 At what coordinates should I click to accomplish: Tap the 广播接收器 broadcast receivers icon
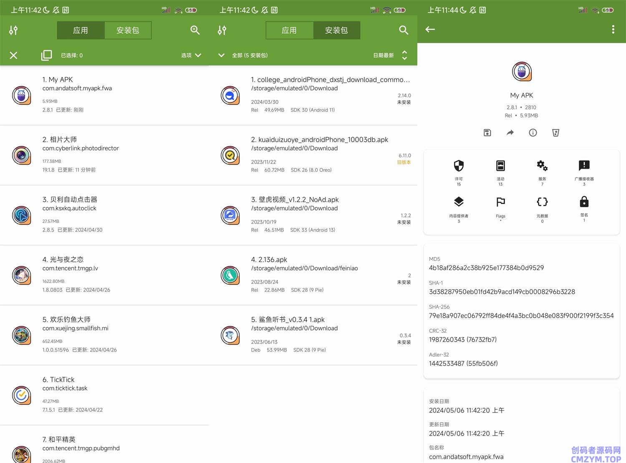[584, 166]
